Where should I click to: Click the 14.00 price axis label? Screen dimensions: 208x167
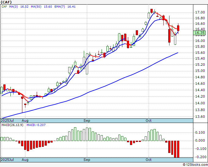[x=200, y=103]
